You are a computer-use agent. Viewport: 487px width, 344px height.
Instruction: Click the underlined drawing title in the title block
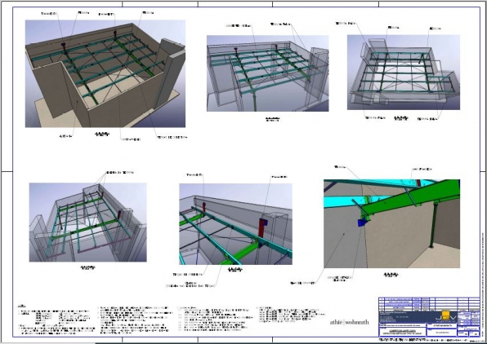pos(403,332)
